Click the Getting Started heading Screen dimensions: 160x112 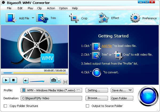point(113,36)
